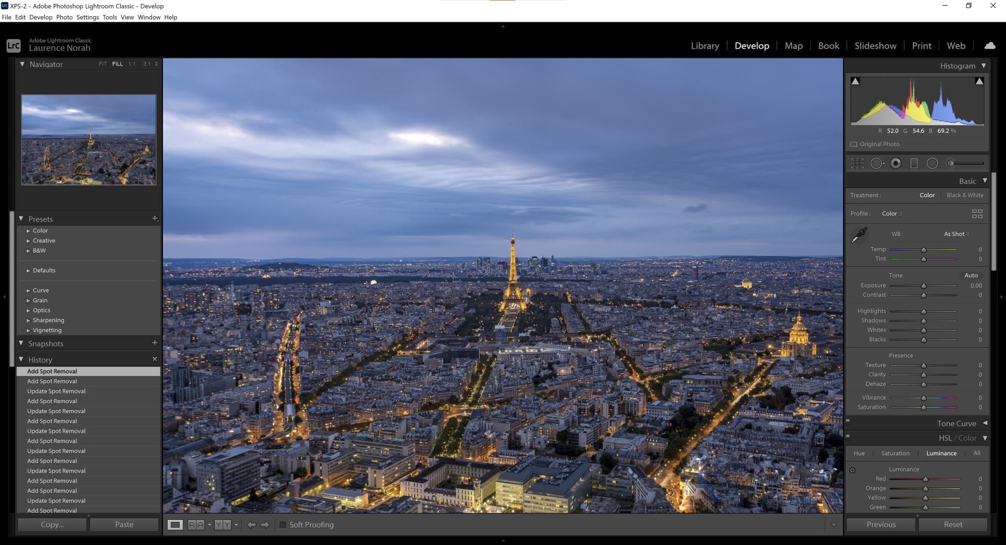This screenshot has width=1006, height=545.
Task: Select the Crop Overlay tool
Action: [x=857, y=163]
